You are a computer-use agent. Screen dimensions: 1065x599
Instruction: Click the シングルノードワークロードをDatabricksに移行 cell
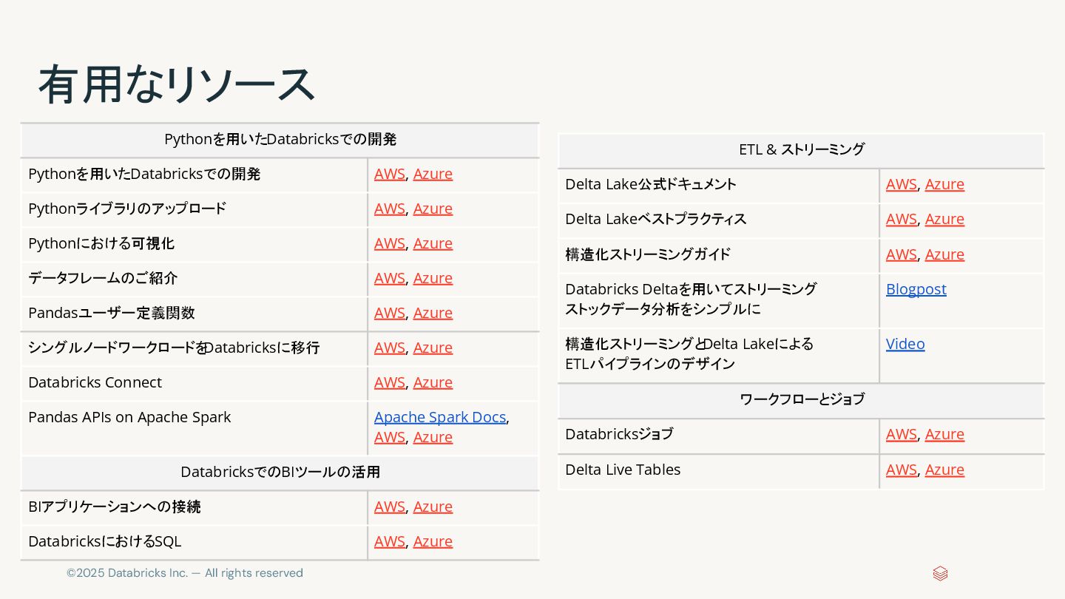194,348
